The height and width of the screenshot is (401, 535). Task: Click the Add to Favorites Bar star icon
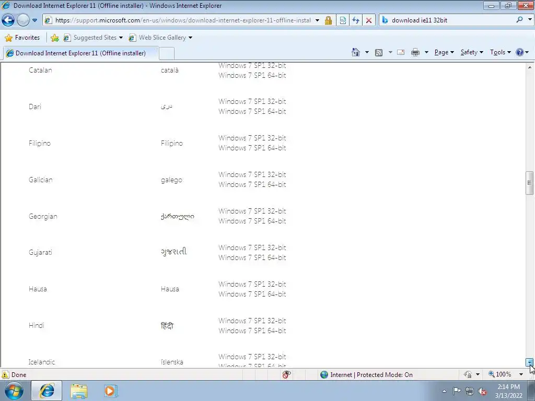tap(54, 38)
